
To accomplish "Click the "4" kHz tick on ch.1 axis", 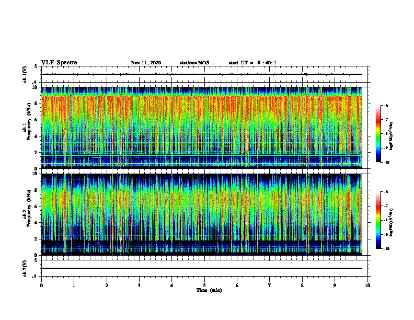I will click(36, 136).
